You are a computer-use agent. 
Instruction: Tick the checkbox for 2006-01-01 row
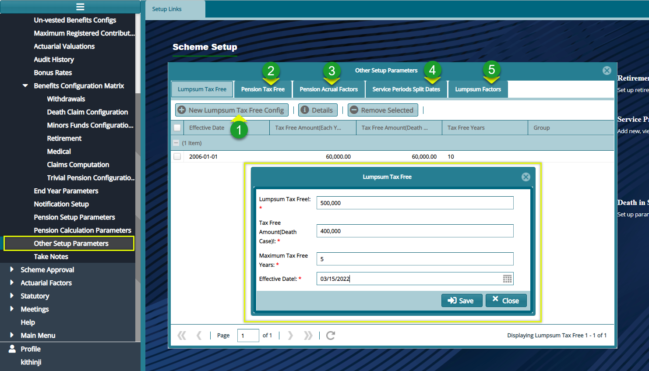point(177,156)
